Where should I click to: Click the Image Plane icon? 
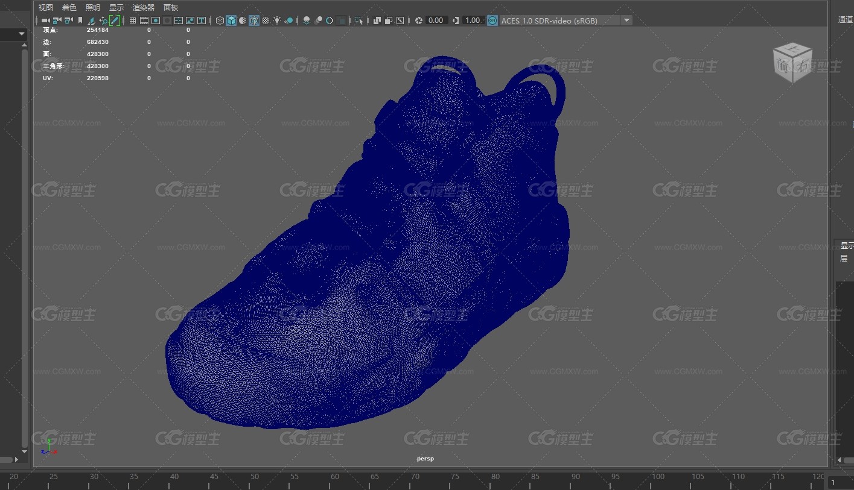pyautogui.click(x=92, y=20)
